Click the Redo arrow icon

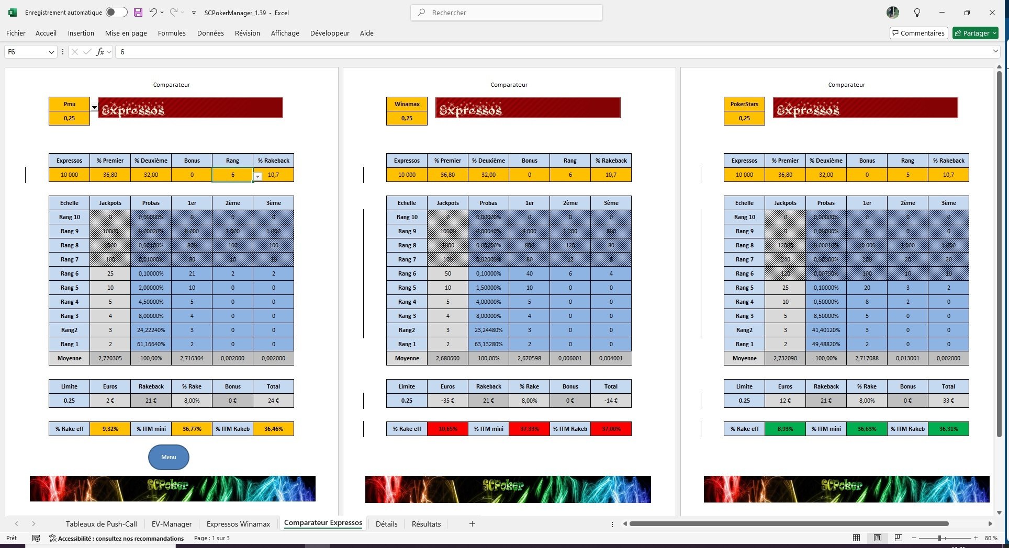point(174,12)
